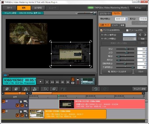The height and width of the screenshot is (124, 149).
Task: Toggle keep aspect ratio checkbox
Action: click(x=102, y=30)
